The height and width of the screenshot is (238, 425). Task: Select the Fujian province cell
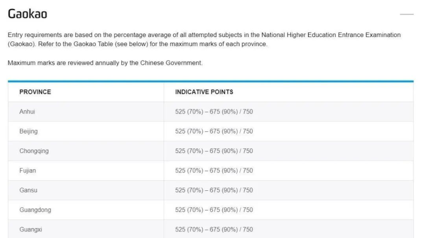28,170
